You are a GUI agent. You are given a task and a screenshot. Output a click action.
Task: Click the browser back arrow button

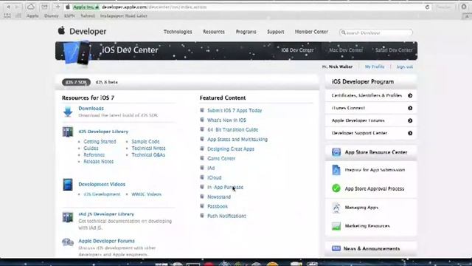[8, 7]
